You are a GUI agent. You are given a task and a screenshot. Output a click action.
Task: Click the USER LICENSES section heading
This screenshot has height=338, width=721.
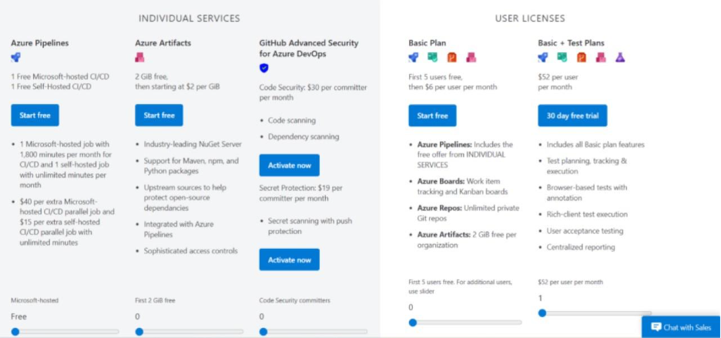pyautogui.click(x=530, y=18)
